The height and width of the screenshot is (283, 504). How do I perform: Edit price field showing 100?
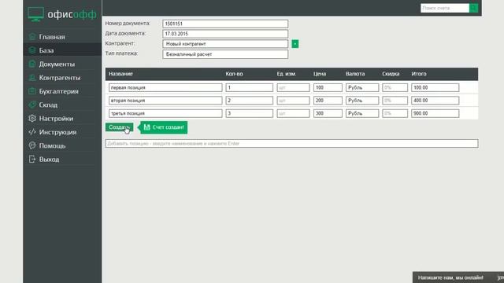pyautogui.click(x=328, y=87)
